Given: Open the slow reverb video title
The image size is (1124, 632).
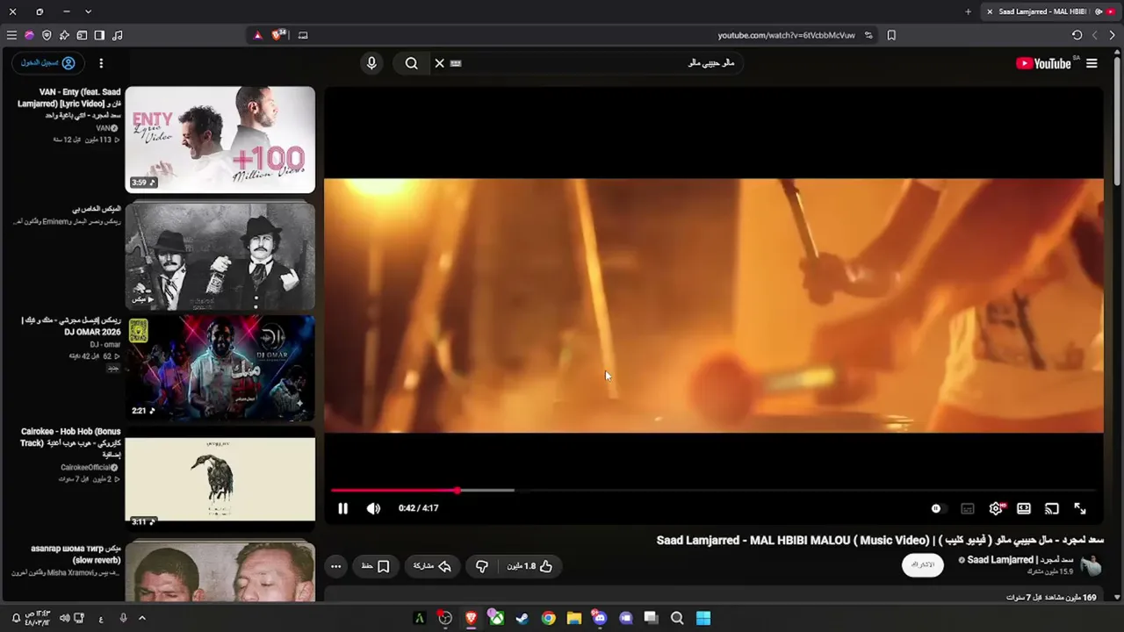Looking at the screenshot, I should point(76,554).
